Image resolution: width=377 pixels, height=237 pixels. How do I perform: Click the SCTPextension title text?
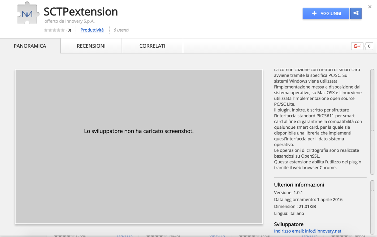point(81,12)
